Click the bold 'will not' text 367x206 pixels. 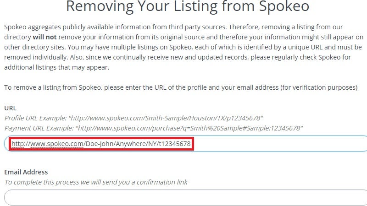(44, 37)
